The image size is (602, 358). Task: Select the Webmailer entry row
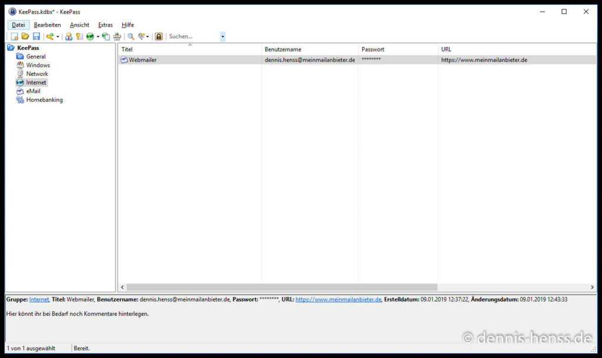[357, 60]
